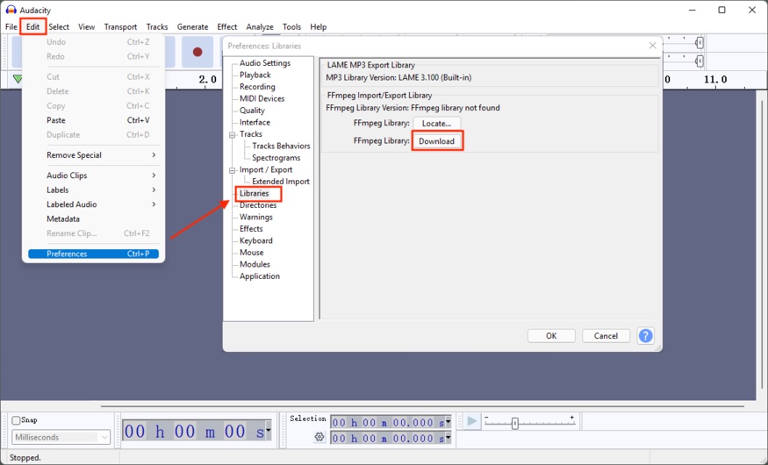Open the Help menu
Screen dimensions: 768x465
[x=318, y=27]
